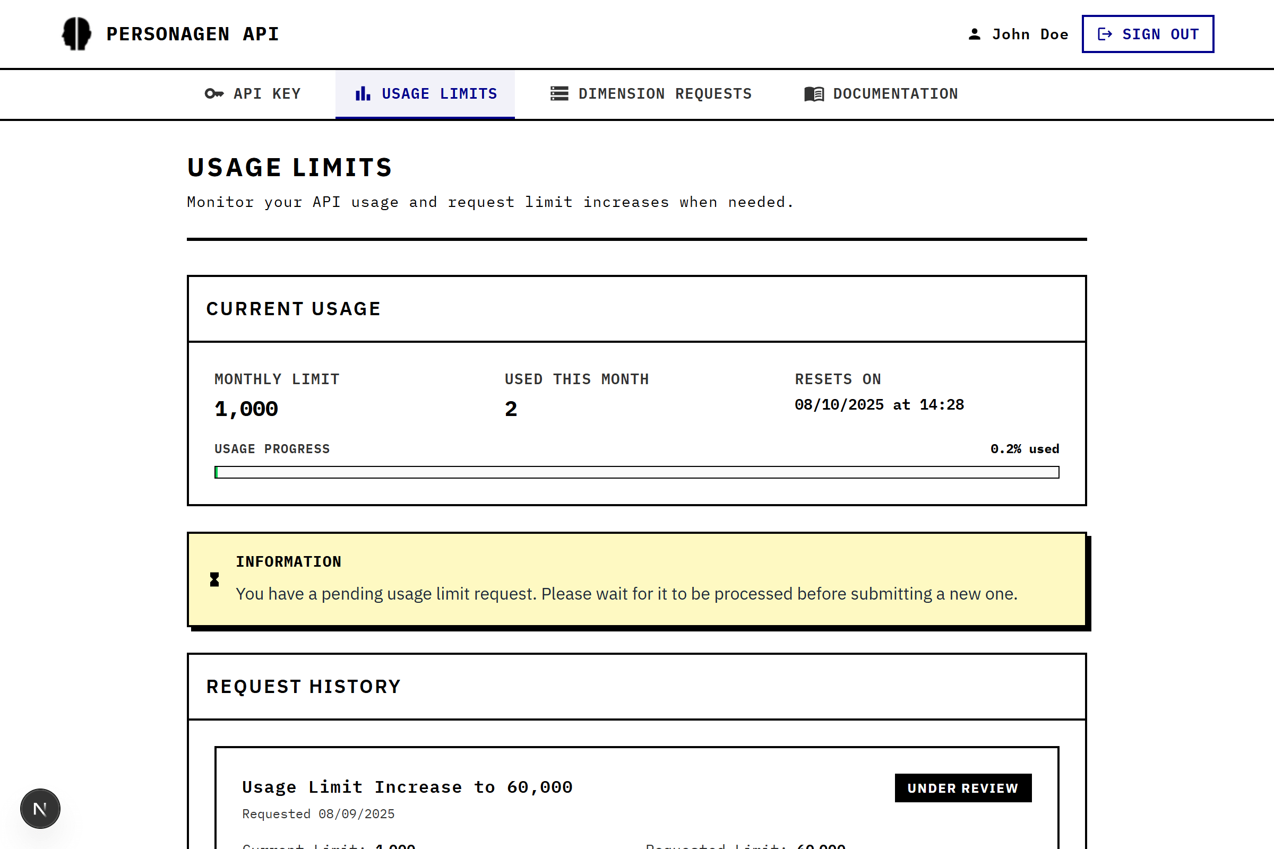Click the key icon on API Key tab
Image resolution: width=1274 pixels, height=849 pixels.
click(x=214, y=94)
